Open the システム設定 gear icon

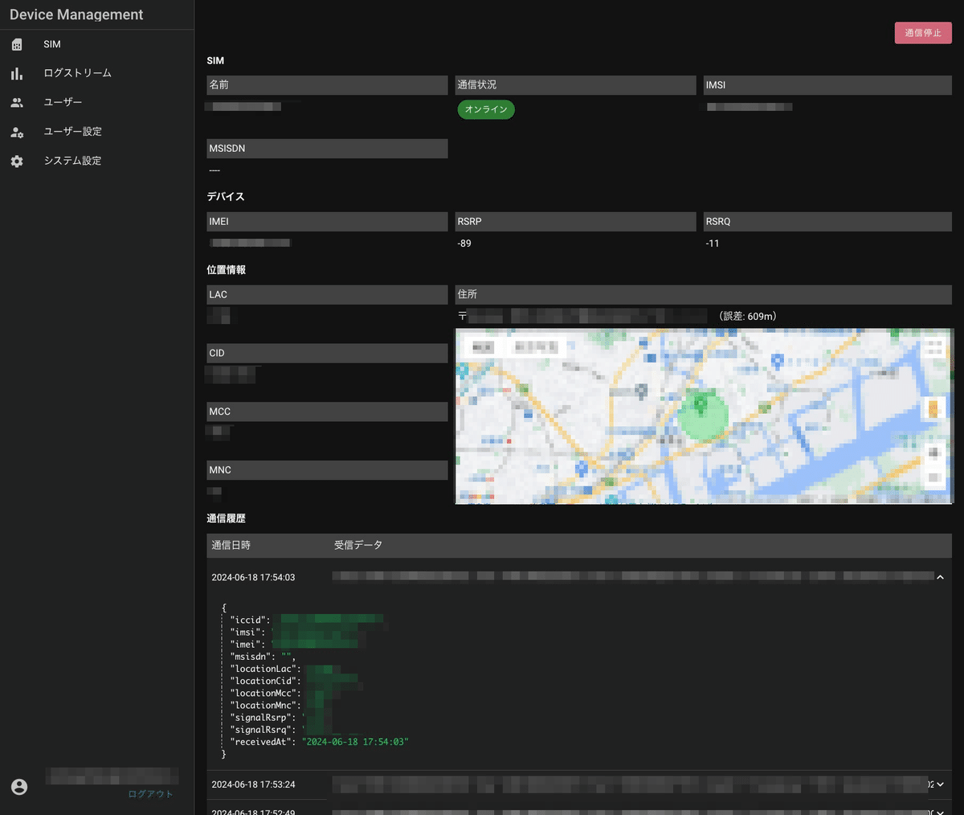[x=18, y=160]
